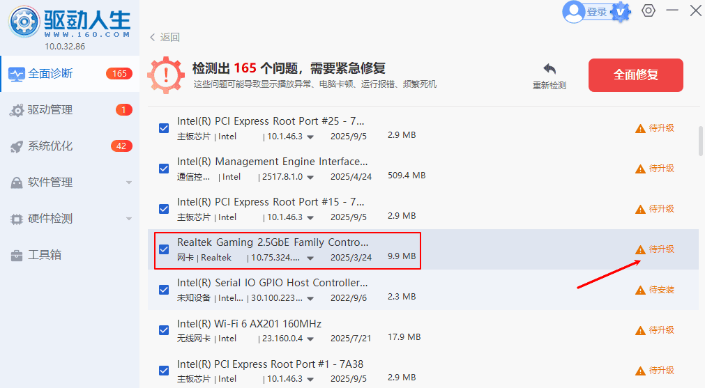Uncheck the Wi-Fi 6 AX201 160MHz checkbox
Image resolution: width=705 pixels, height=388 pixels.
tap(164, 330)
